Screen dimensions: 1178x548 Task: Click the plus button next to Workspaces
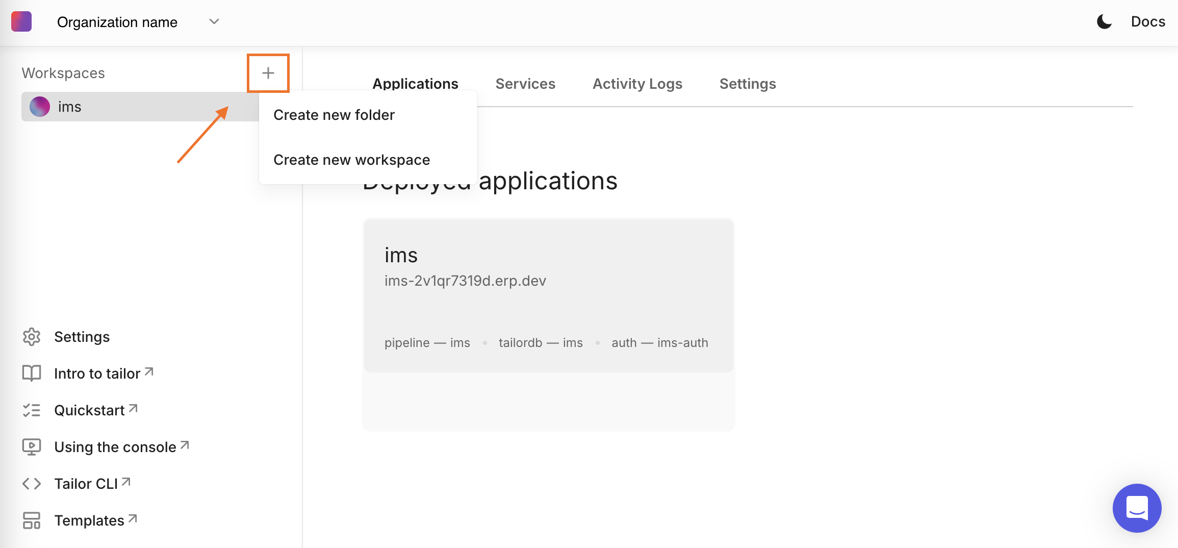(x=268, y=73)
